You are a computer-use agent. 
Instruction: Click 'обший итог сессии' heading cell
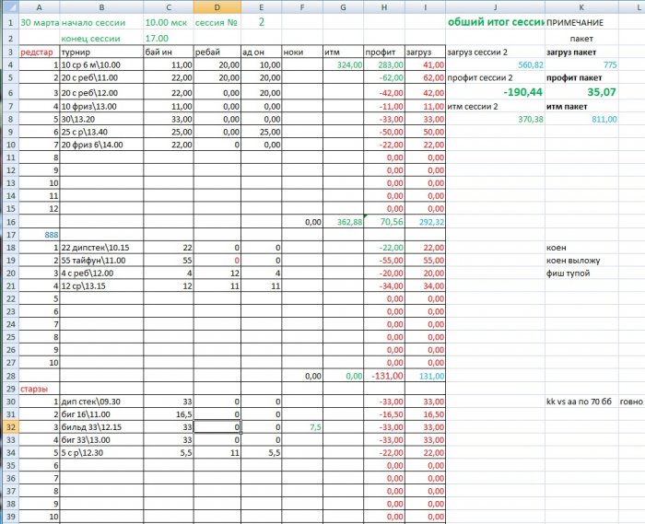point(496,22)
